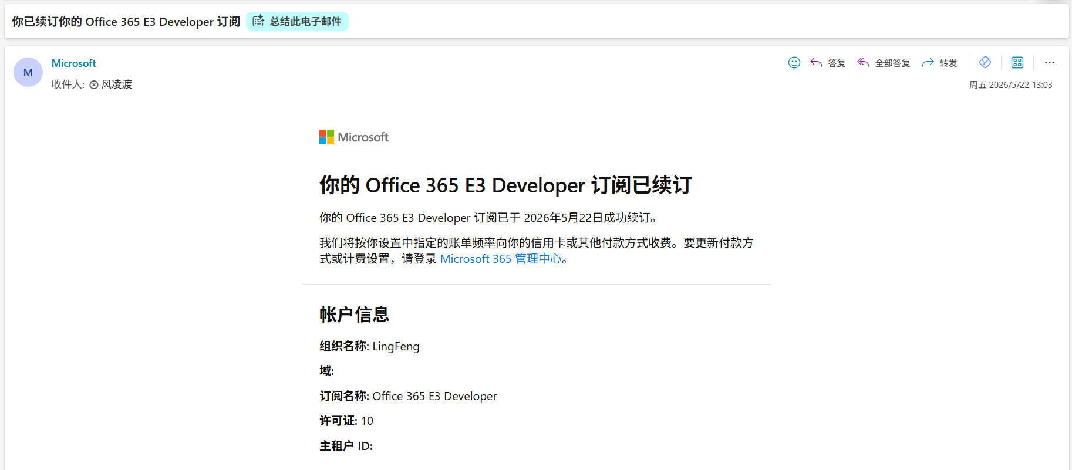Open the apps grid icon

pos(1017,62)
